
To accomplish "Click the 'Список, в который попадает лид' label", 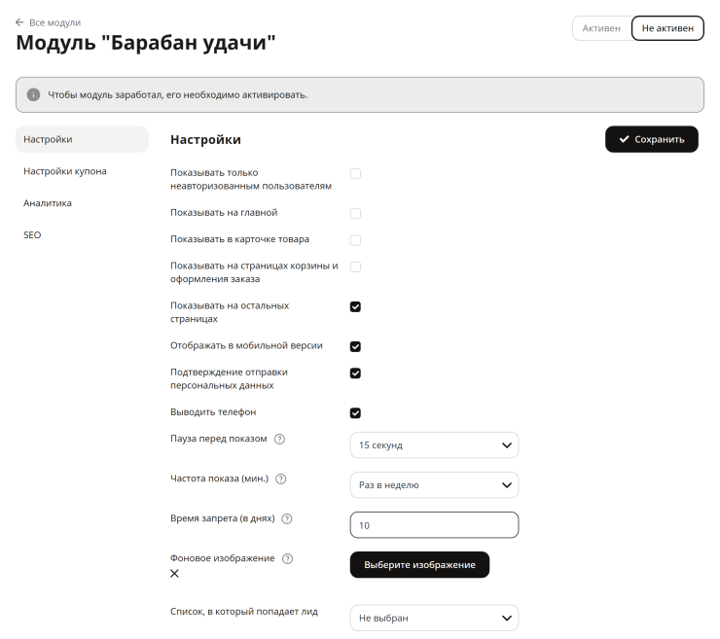I will click(244, 612).
